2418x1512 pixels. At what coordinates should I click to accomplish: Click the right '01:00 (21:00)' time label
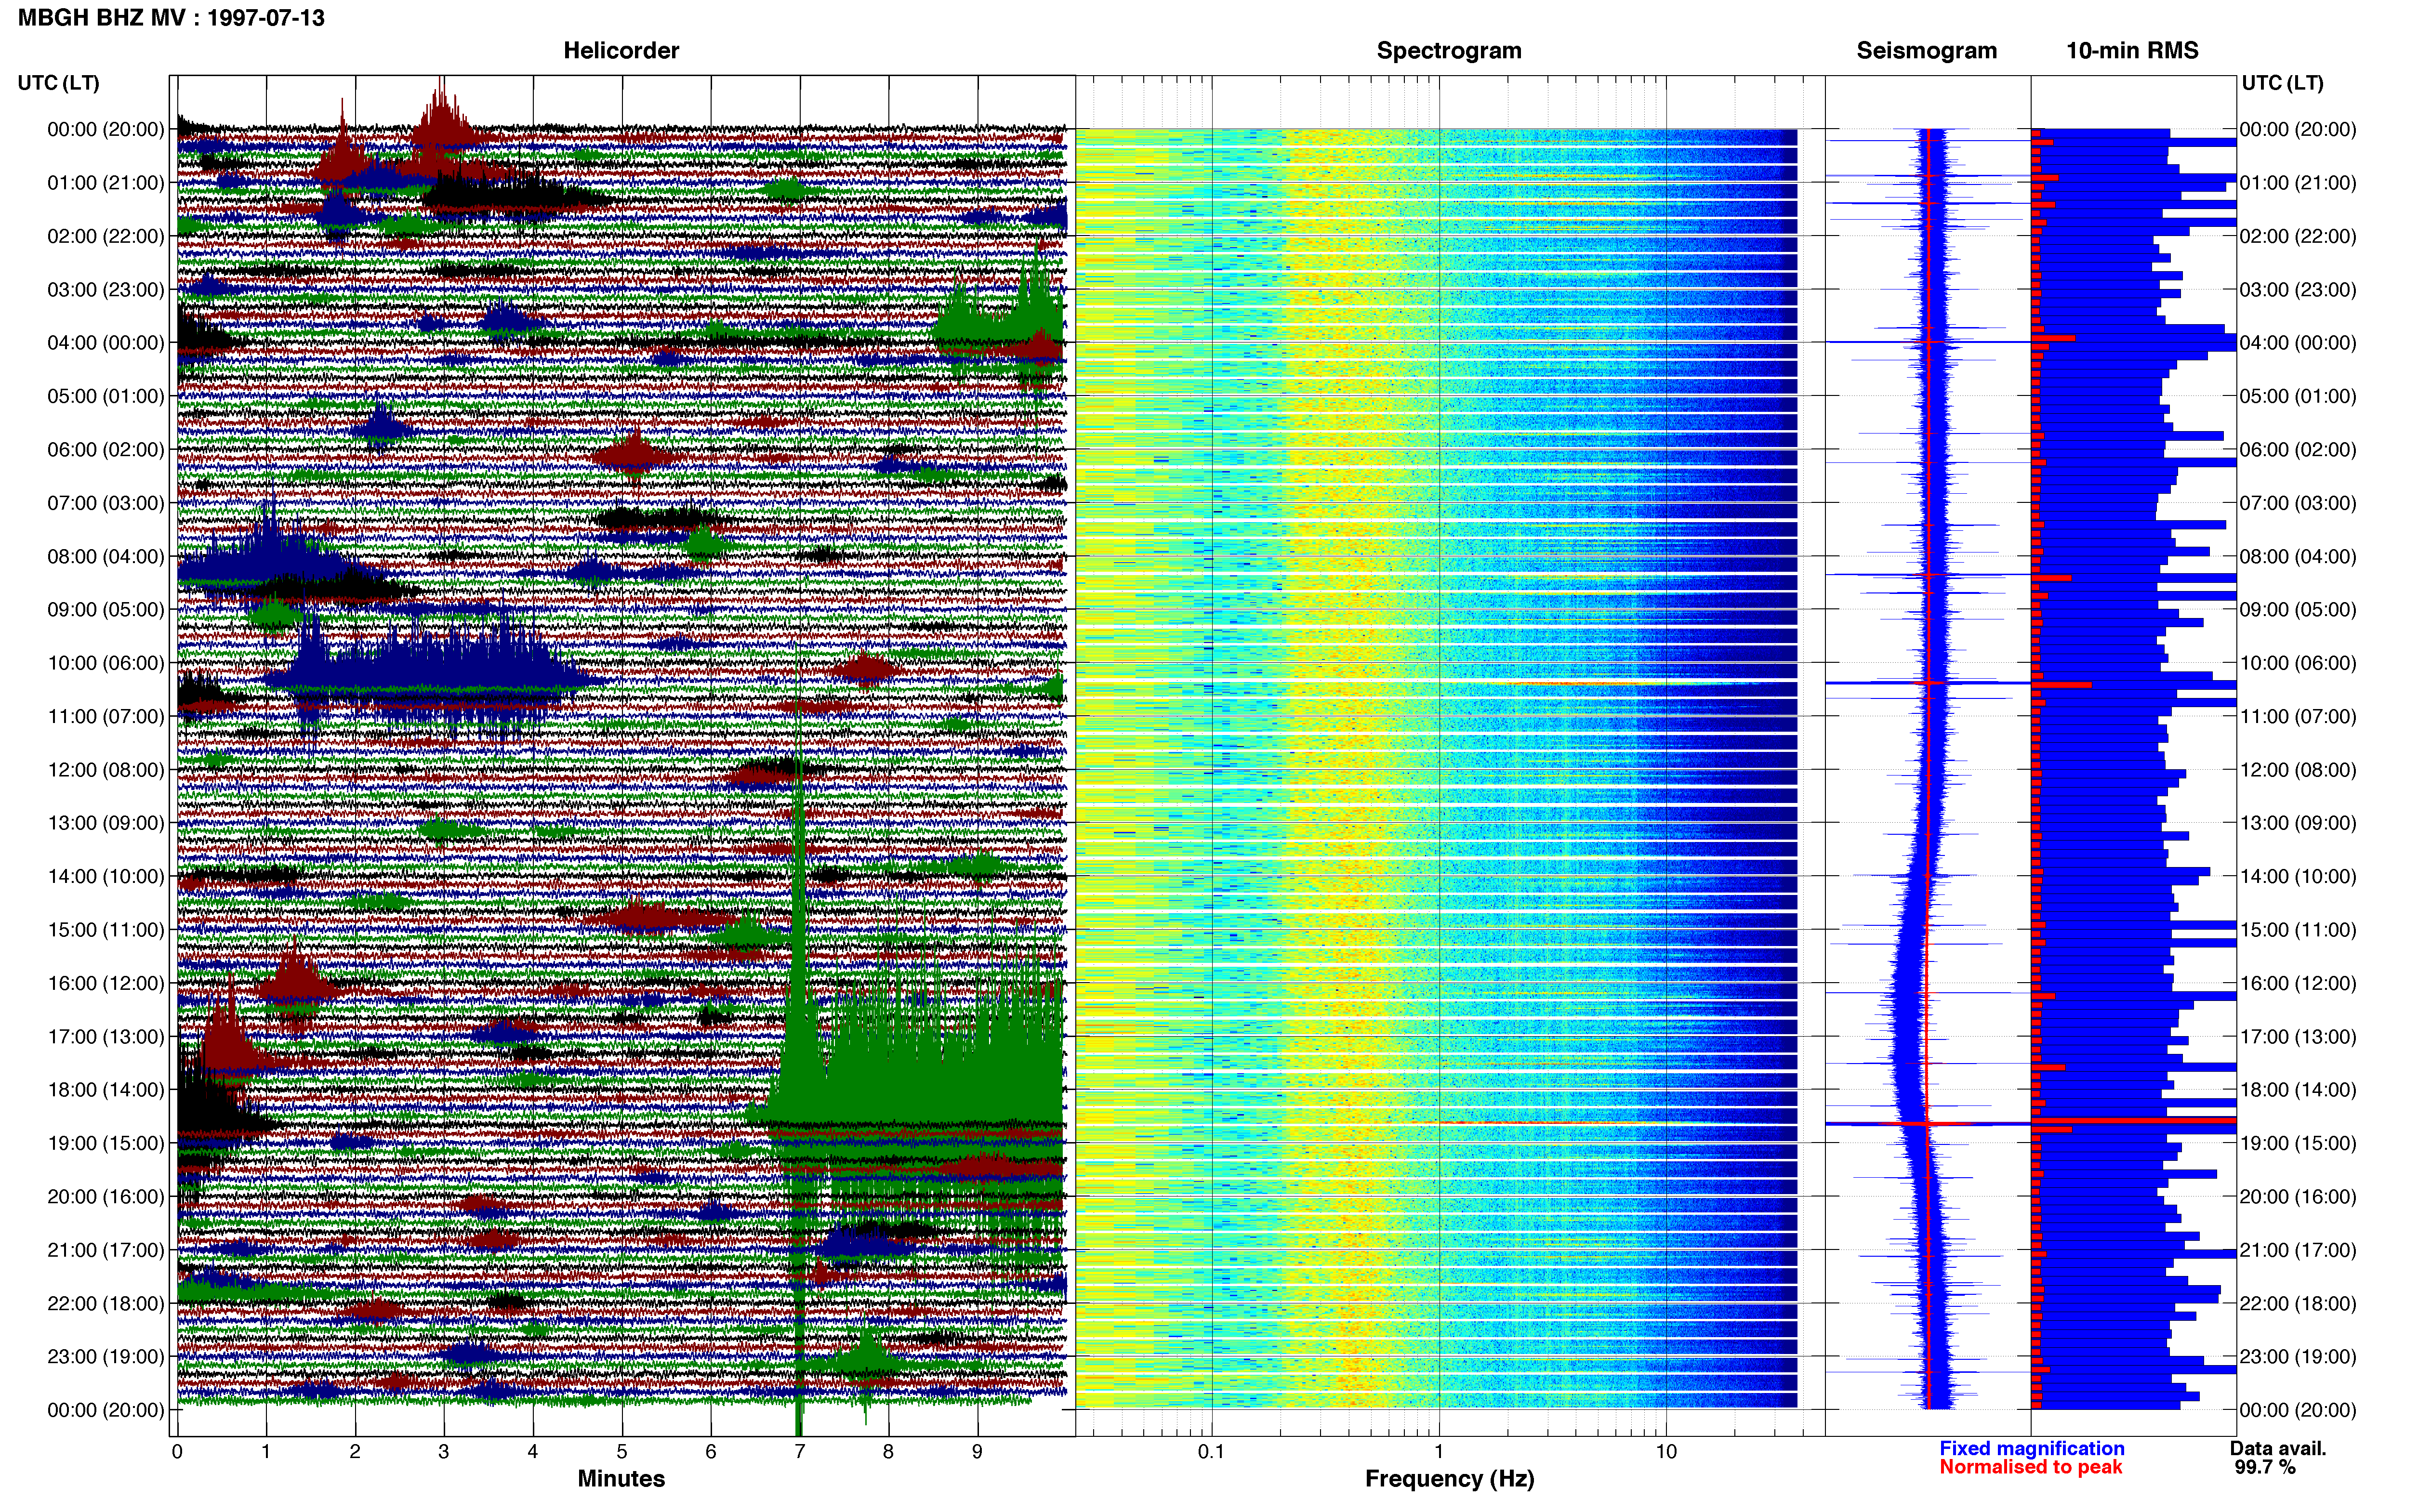[x=2298, y=183]
